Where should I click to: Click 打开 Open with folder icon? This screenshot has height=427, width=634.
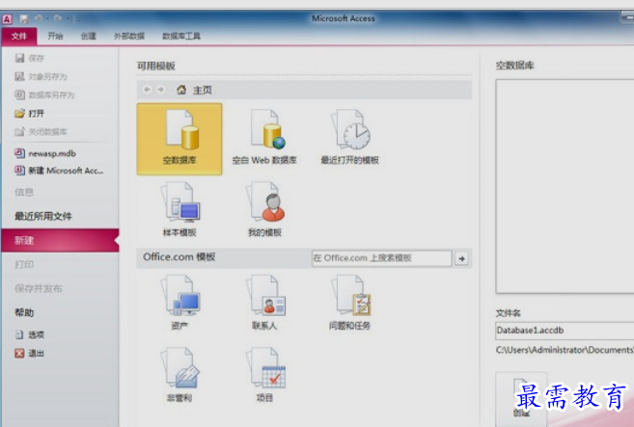click(29, 114)
